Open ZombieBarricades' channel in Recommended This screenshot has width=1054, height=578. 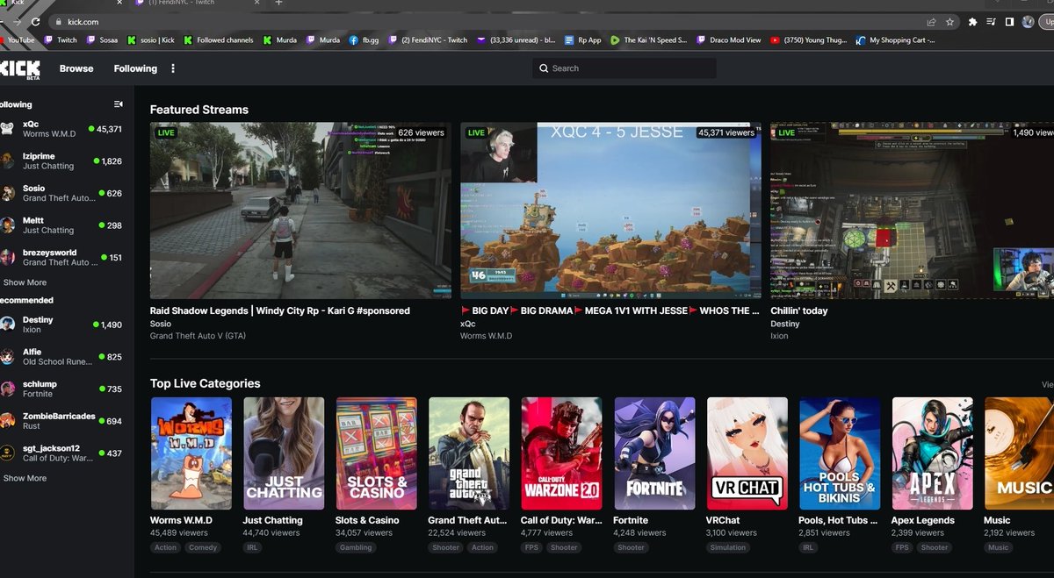pyautogui.click(x=61, y=421)
